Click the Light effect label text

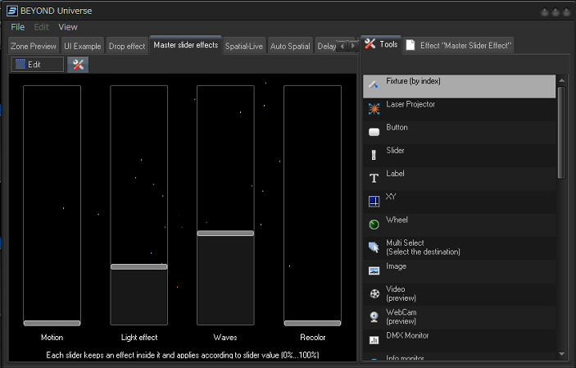(x=139, y=338)
